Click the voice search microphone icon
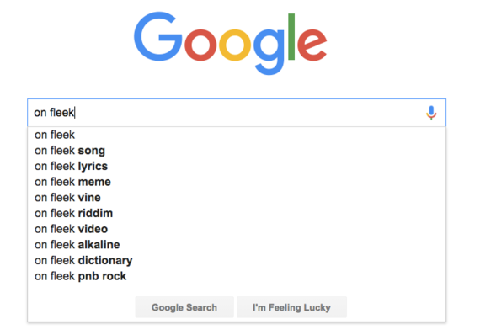 pyautogui.click(x=431, y=113)
